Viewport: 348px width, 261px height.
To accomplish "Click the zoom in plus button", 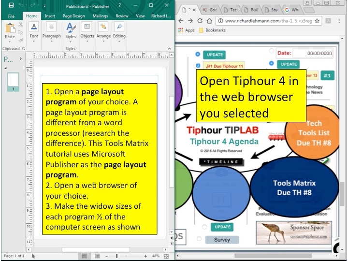I will pyautogui.click(x=145, y=256).
